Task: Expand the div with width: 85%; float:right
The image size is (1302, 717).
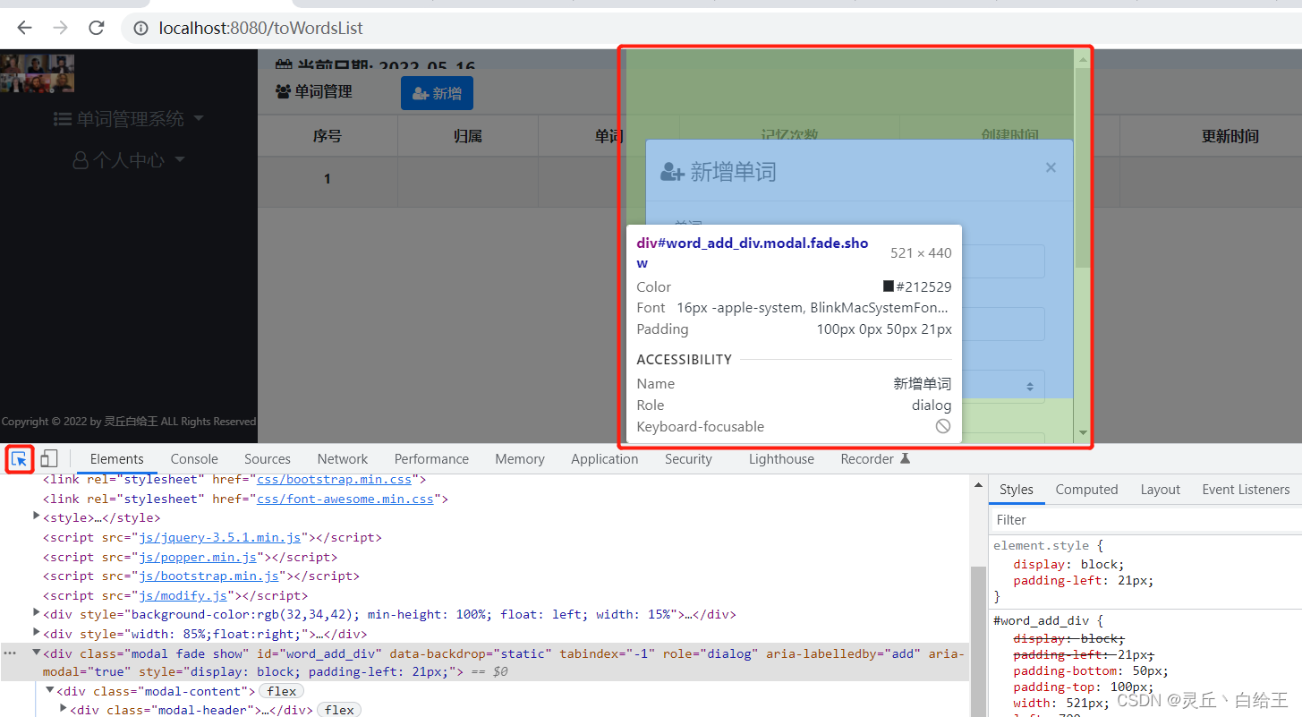Action: (x=37, y=633)
